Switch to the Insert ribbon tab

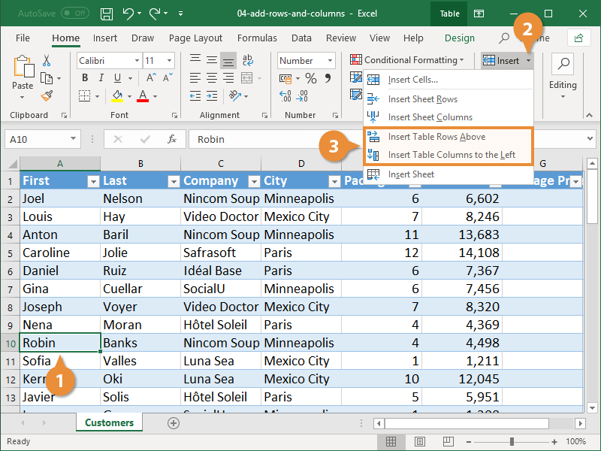point(105,38)
